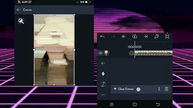Open Linear Streaks overflow menu
Viewport: 193px width, 108px height.
pyautogui.click(x=159, y=89)
